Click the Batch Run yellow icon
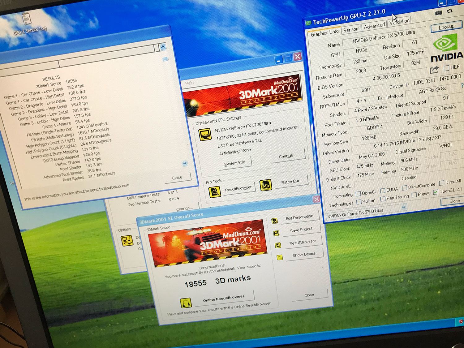Image resolution: width=464 pixels, height=348 pixels. (266, 185)
